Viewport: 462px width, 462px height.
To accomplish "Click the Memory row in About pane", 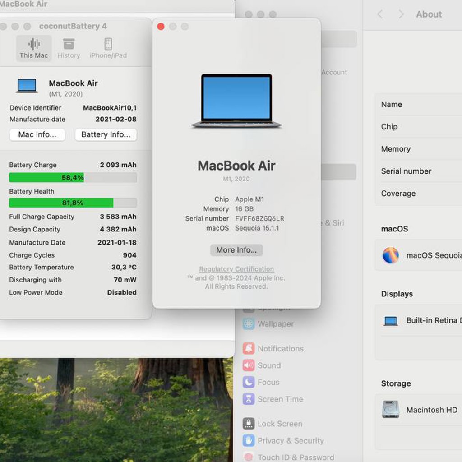I will coord(418,149).
